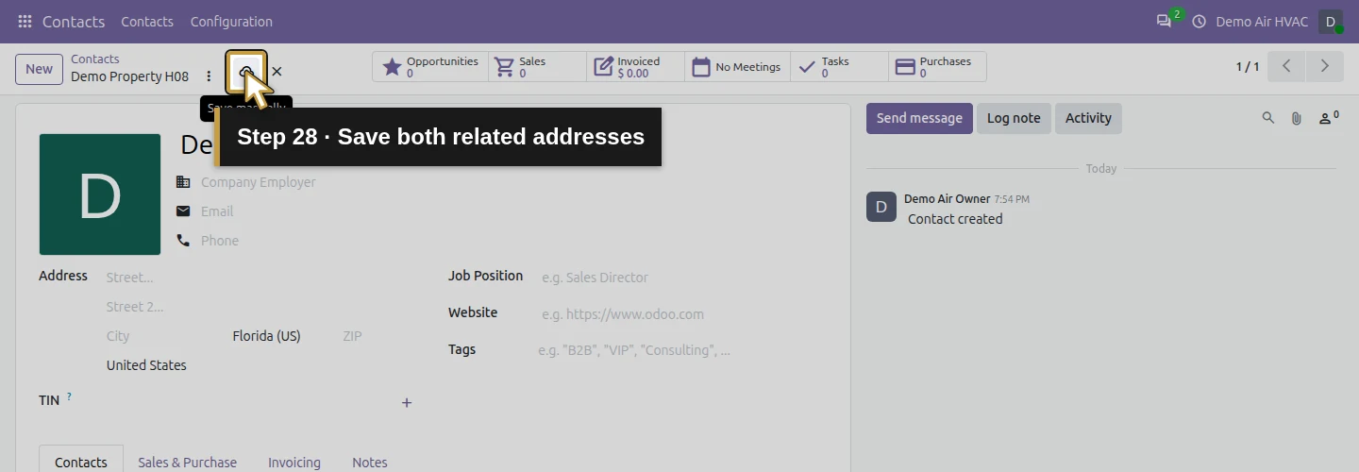The height and width of the screenshot is (472, 1359).
Task: Open the Tasks stat button
Action: tap(839, 67)
